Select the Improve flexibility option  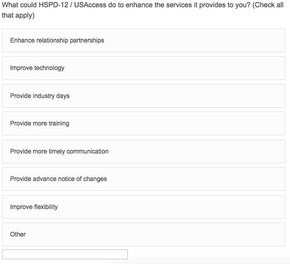(x=143, y=207)
